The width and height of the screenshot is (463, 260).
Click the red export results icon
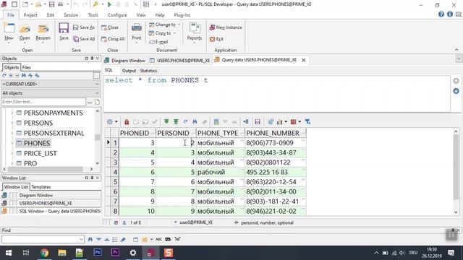pyautogui.click(x=293, y=122)
